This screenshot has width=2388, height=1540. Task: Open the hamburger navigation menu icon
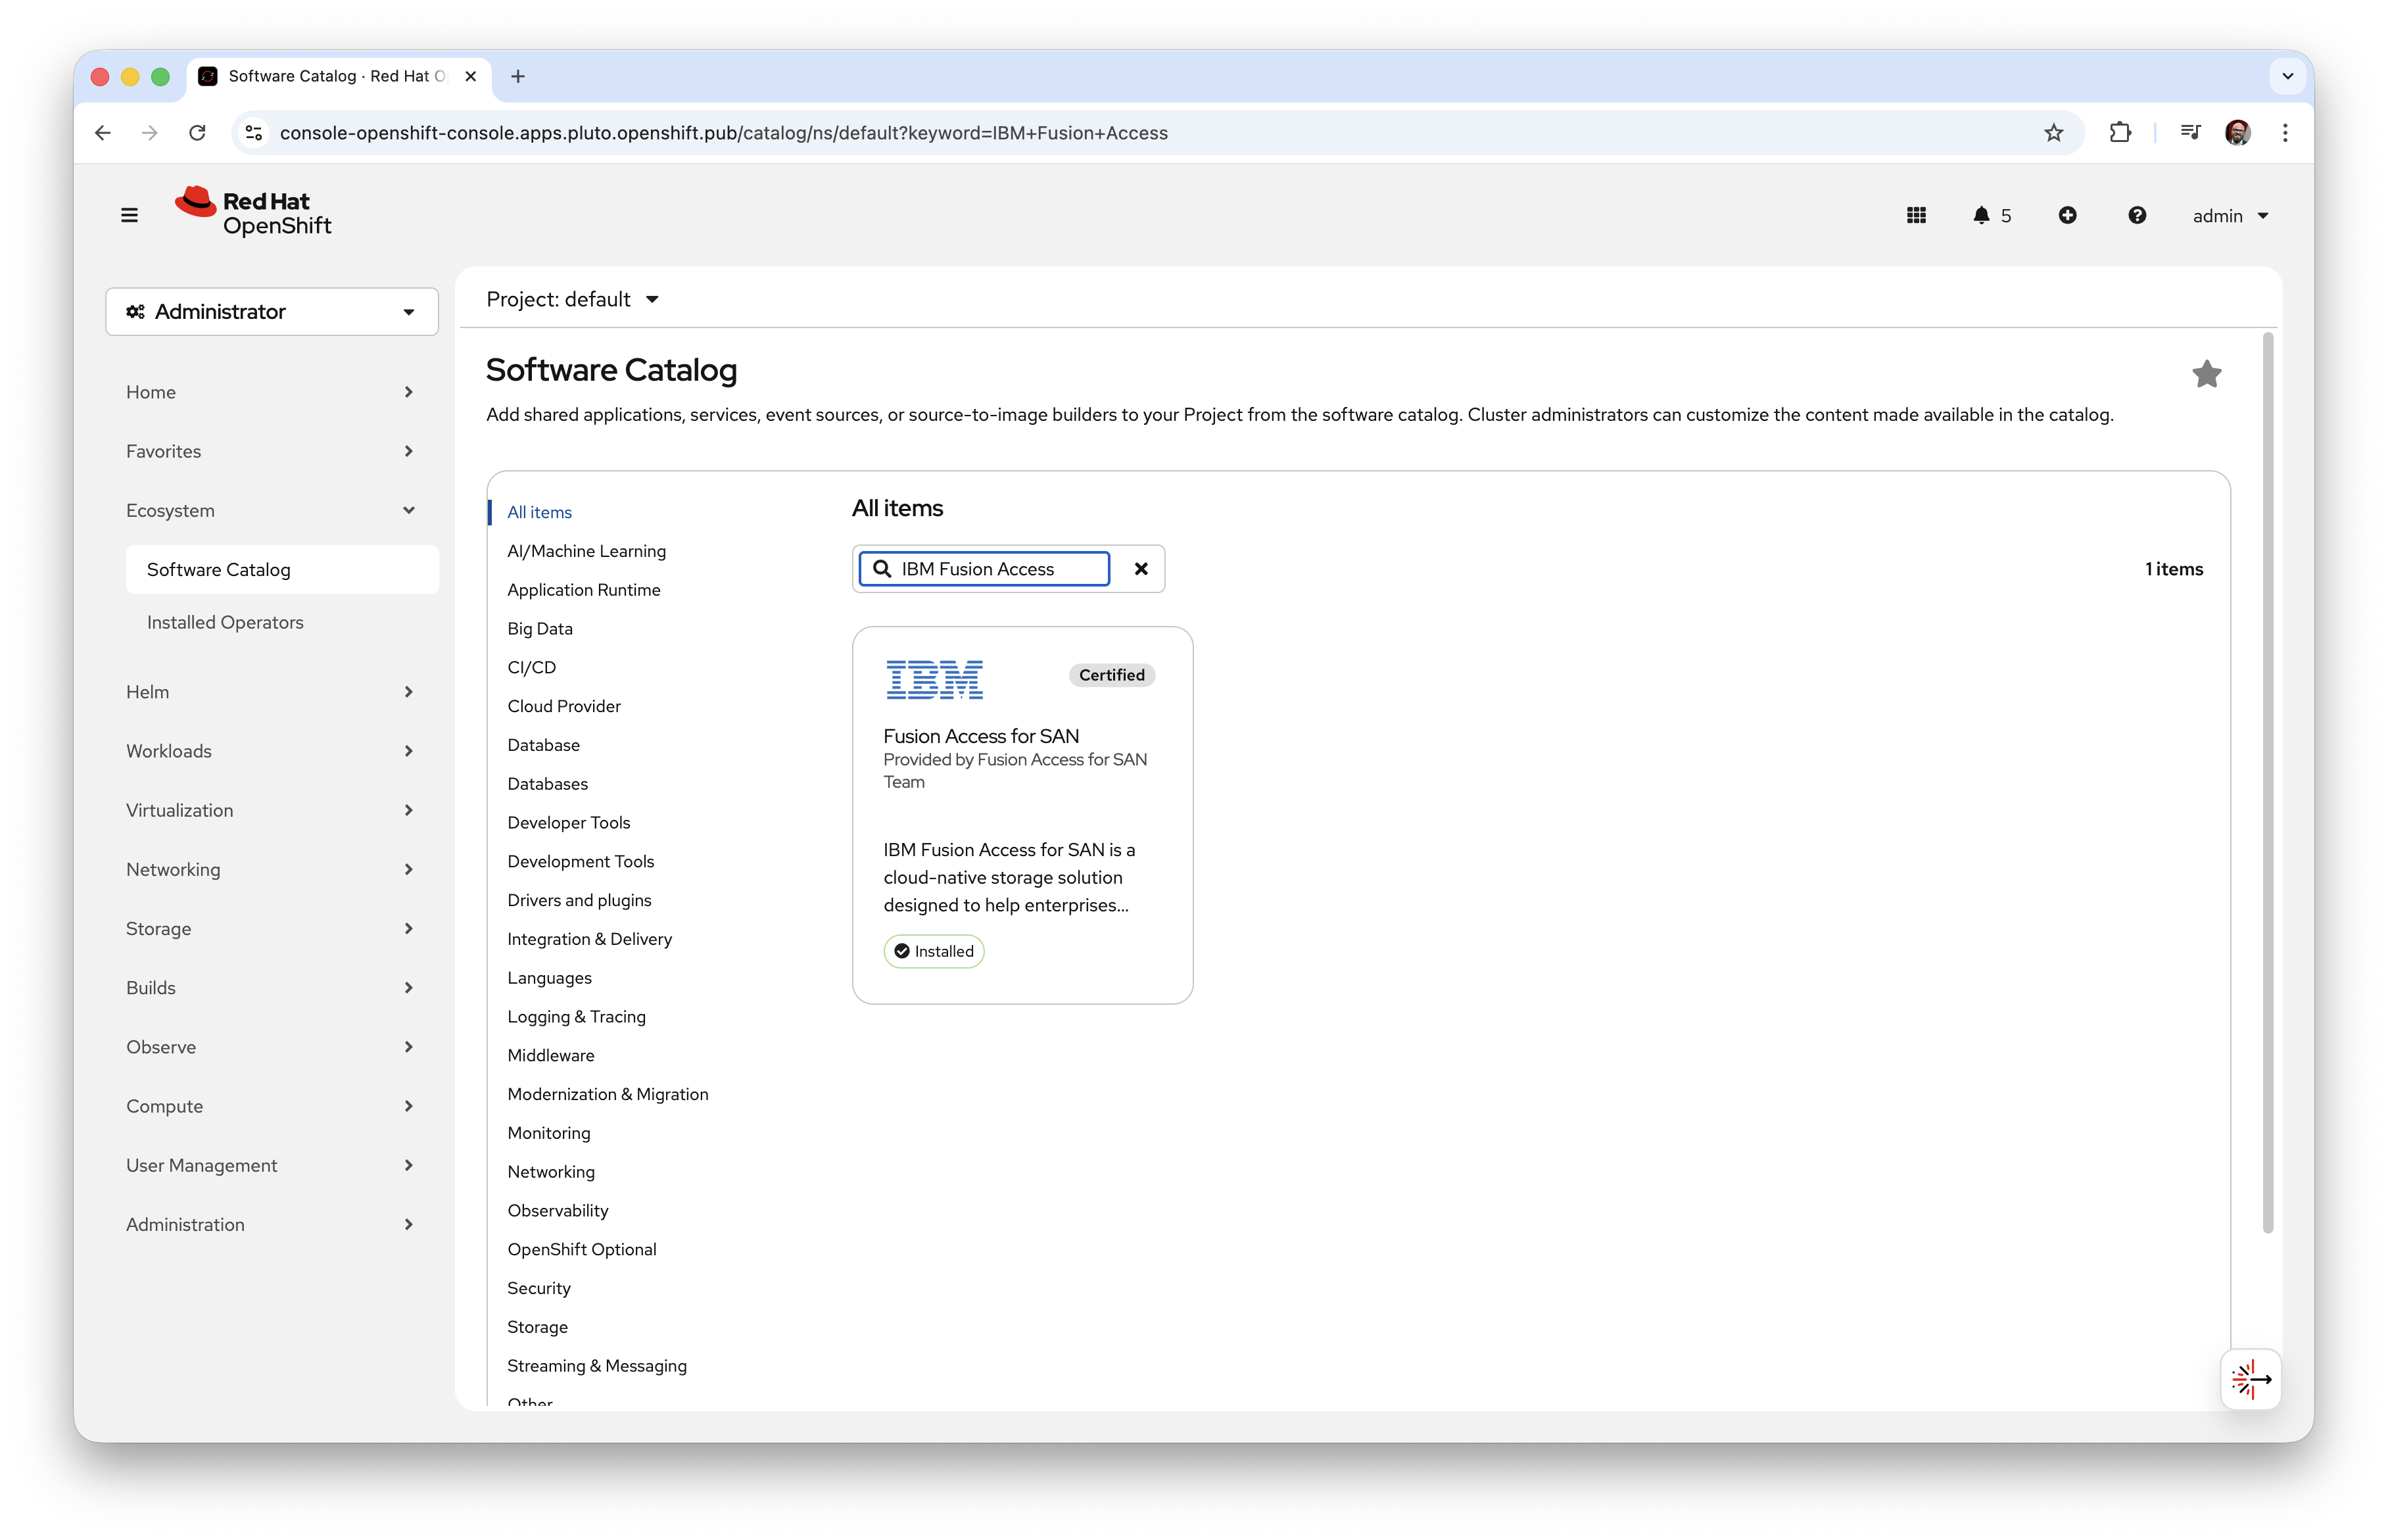coord(129,215)
